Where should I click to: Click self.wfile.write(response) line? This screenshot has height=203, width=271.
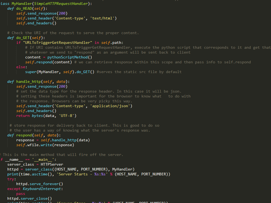pos(45,145)
